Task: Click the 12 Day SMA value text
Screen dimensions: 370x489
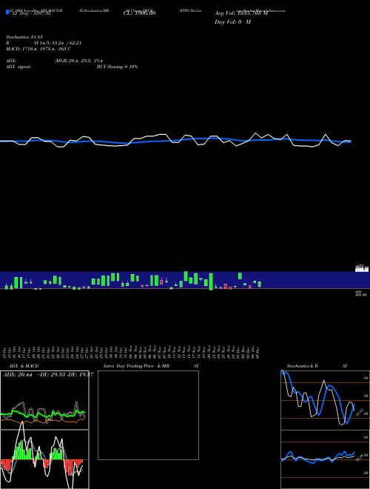Action: 30,13
